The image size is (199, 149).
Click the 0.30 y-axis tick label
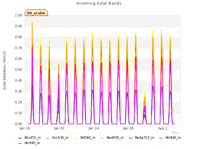19,92
